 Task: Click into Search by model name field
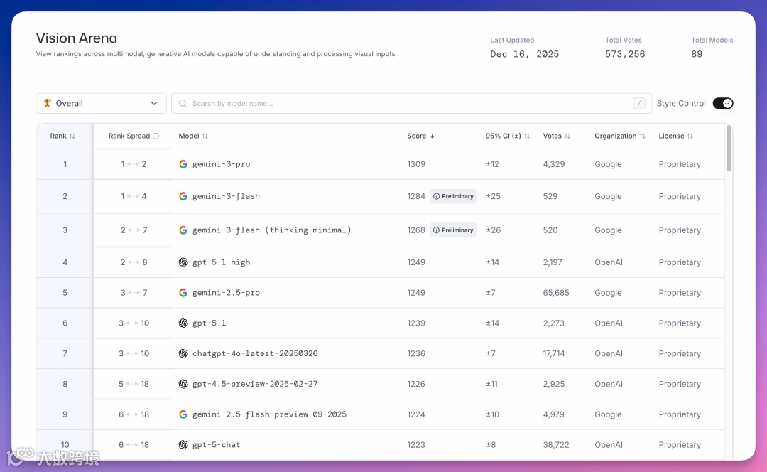pyautogui.click(x=411, y=103)
